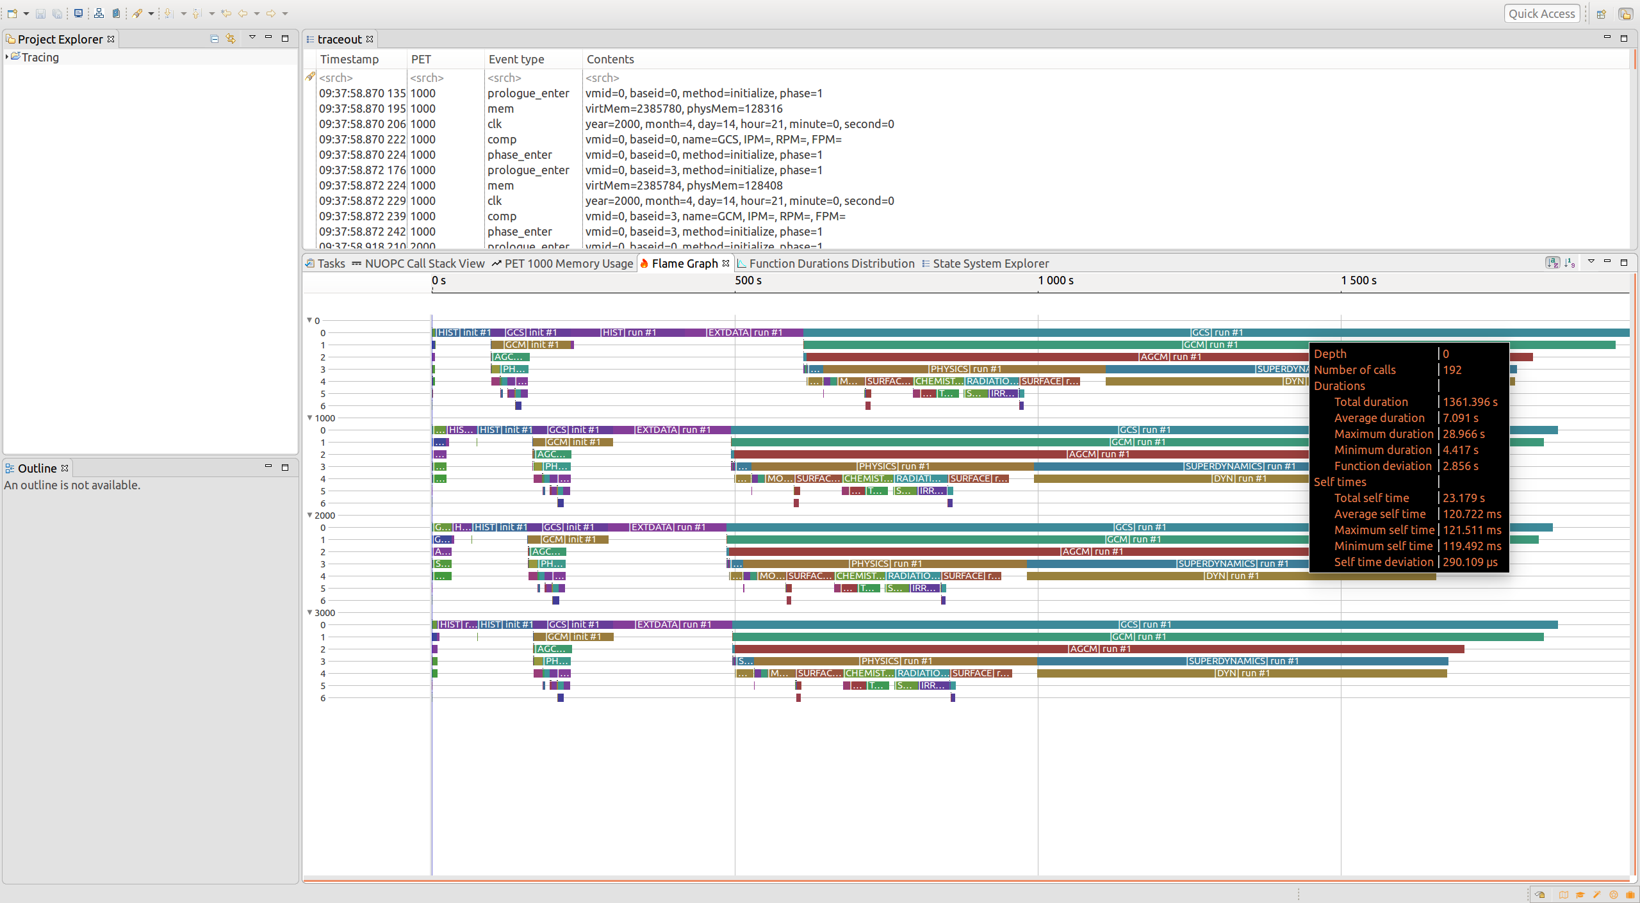Switch to NUOPC Call Stack View tab

[424, 263]
